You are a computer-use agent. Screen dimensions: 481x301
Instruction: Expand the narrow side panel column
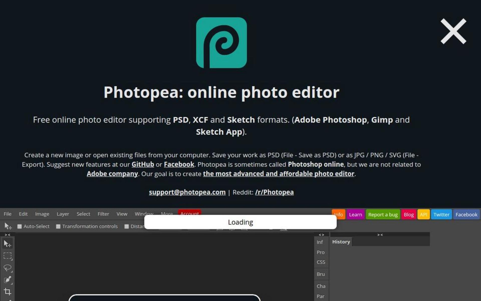[321, 235]
